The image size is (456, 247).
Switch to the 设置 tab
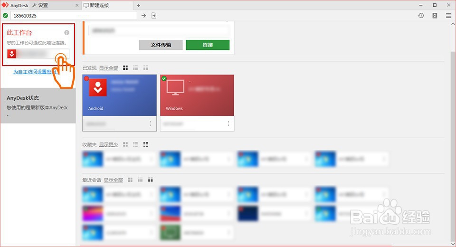point(55,5)
